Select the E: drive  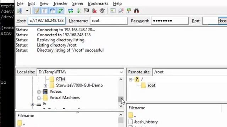[x=45, y=104]
